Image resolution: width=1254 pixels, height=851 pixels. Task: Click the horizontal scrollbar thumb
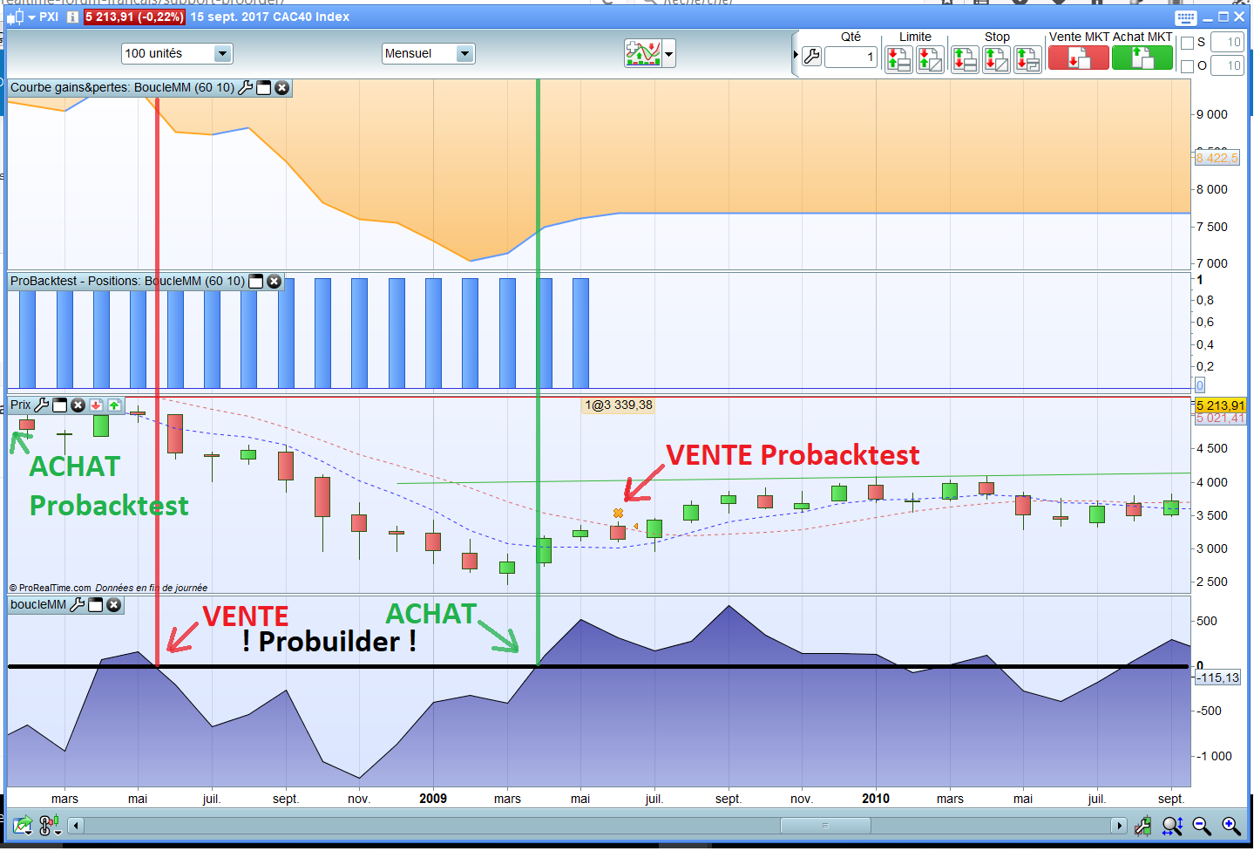coord(824,826)
